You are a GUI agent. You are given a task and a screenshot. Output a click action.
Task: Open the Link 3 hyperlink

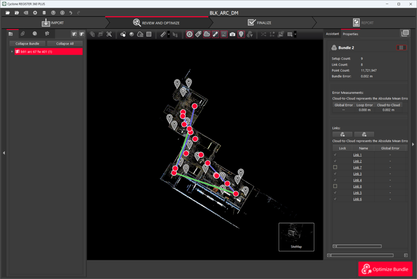pyautogui.click(x=357, y=173)
